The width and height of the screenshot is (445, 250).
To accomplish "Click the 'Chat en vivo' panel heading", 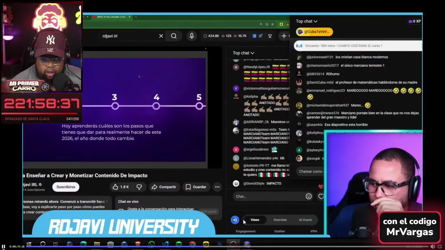I will (128, 201).
